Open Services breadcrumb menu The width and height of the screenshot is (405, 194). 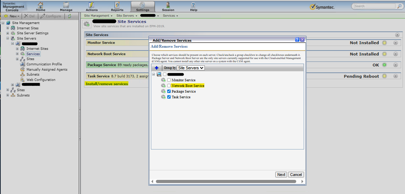[170, 16]
